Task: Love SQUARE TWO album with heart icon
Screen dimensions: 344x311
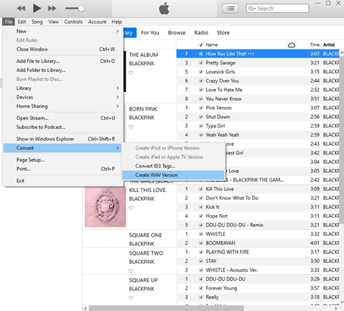Action: pyautogui.click(x=131, y=271)
